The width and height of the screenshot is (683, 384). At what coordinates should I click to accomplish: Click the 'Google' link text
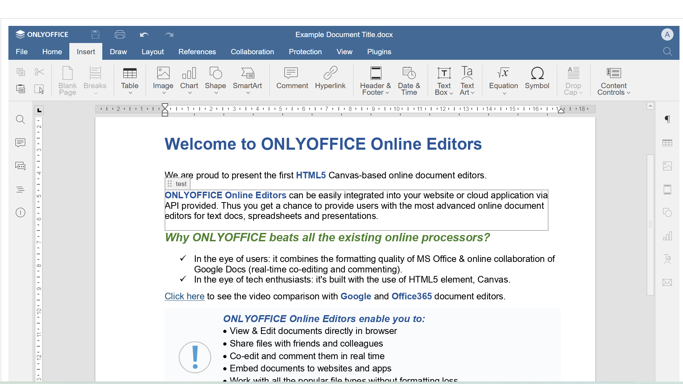[356, 297]
